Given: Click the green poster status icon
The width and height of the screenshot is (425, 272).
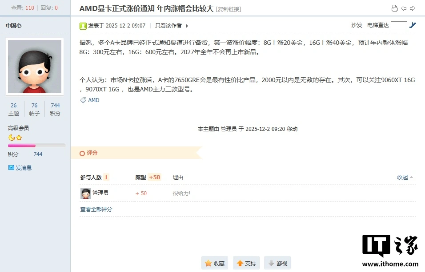Looking at the screenshot, I should 83,26.
